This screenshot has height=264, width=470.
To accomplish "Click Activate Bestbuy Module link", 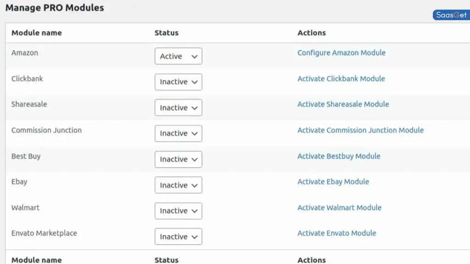I will point(339,156).
